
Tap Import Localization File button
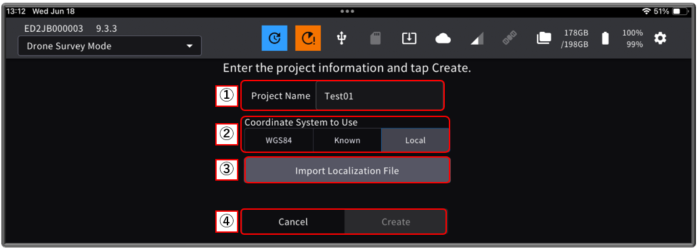(x=347, y=171)
